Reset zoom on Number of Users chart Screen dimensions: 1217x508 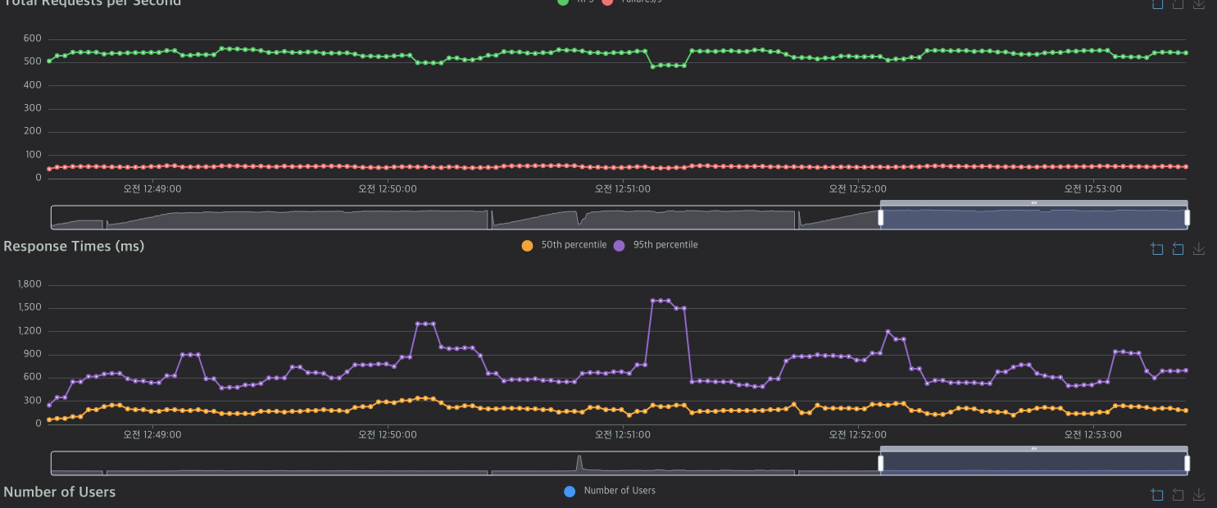pos(1178,494)
